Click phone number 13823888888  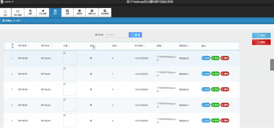point(141,58)
